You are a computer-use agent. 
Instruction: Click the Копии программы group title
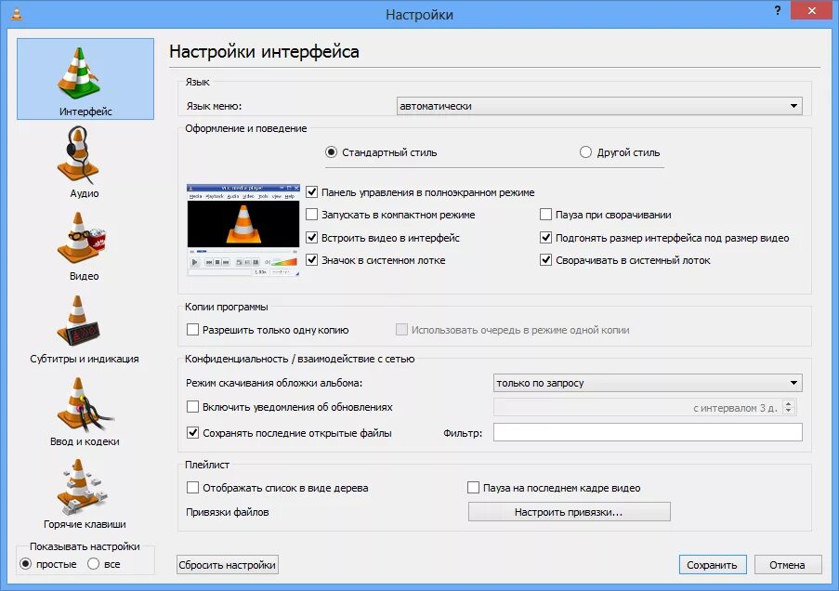point(227,307)
